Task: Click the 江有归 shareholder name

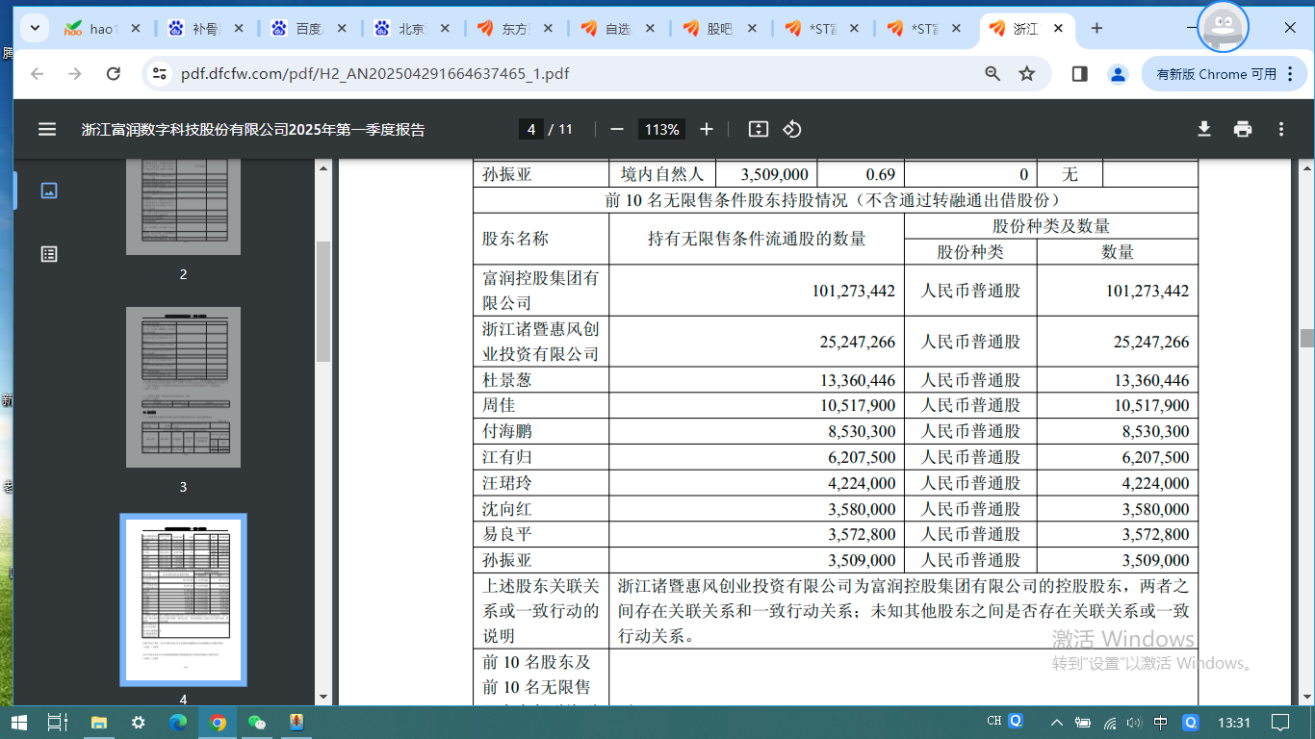Action: (507, 457)
